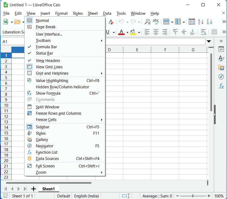Click the Insert Column toolbar icon
The image size is (227, 199).
coord(178,22)
